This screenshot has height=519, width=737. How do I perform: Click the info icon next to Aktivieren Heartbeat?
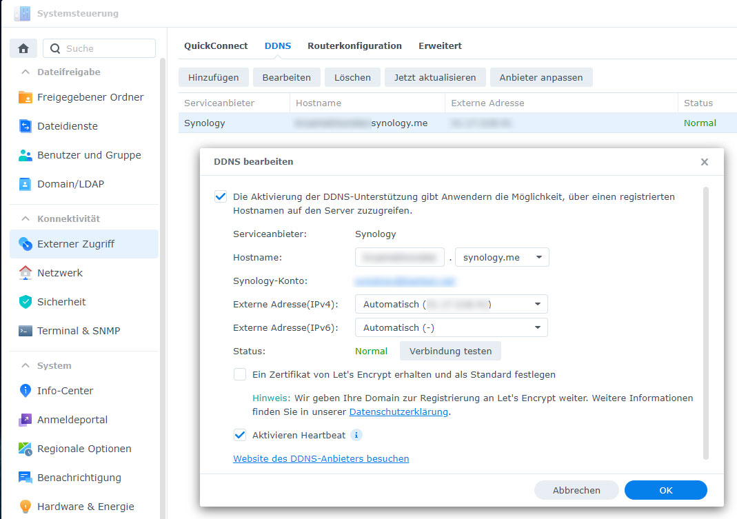(x=356, y=435)
